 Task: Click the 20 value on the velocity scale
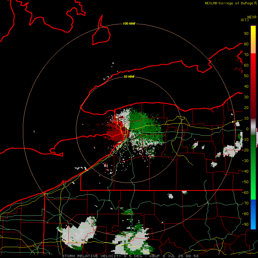246,107
